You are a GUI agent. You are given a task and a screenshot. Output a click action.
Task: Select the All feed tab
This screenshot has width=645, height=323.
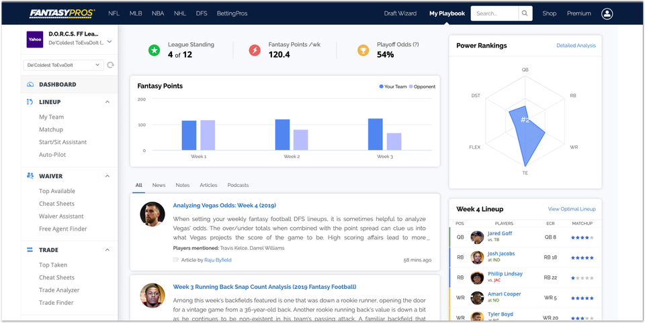(139, 185)
